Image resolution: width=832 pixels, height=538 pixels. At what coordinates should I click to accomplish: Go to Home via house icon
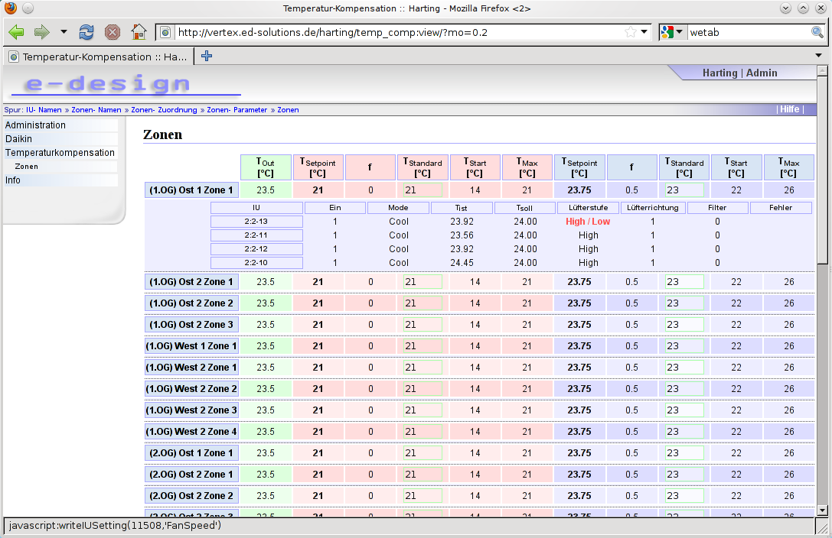click(x=139, y=32)
